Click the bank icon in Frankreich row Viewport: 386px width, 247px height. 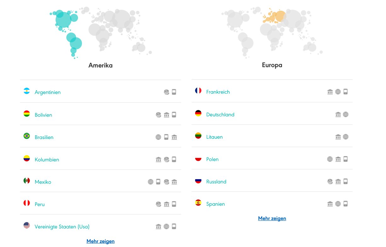[x=330, y=92]
